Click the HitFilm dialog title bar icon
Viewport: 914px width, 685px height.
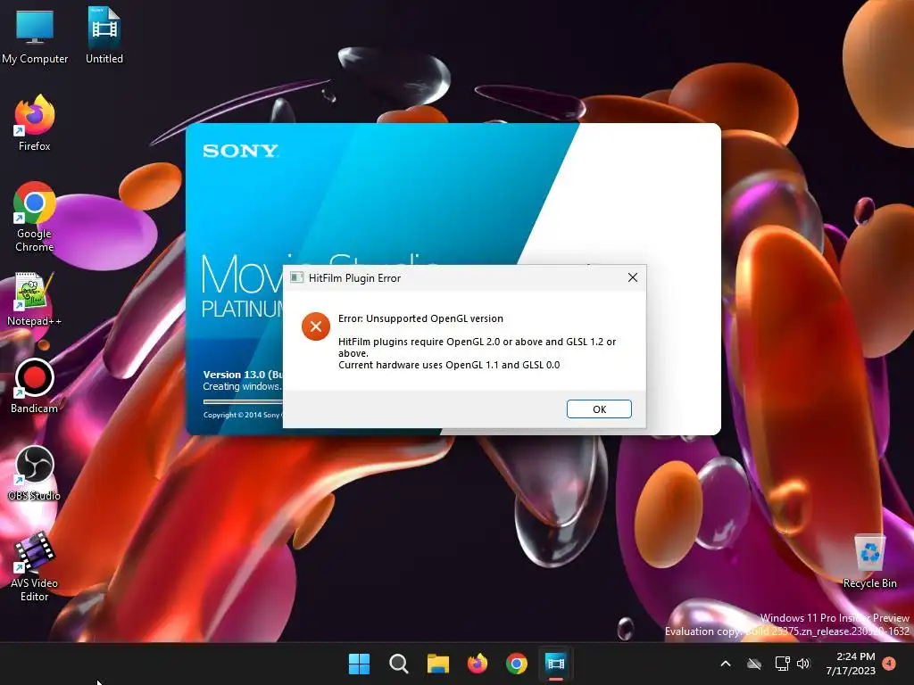click(x=296, y=278)
